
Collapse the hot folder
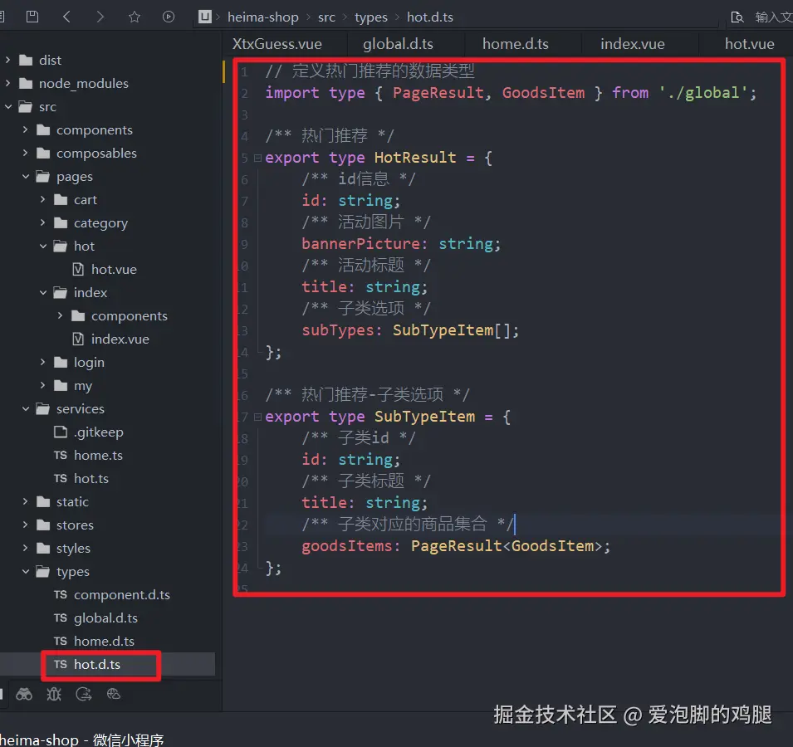point(43,247)
